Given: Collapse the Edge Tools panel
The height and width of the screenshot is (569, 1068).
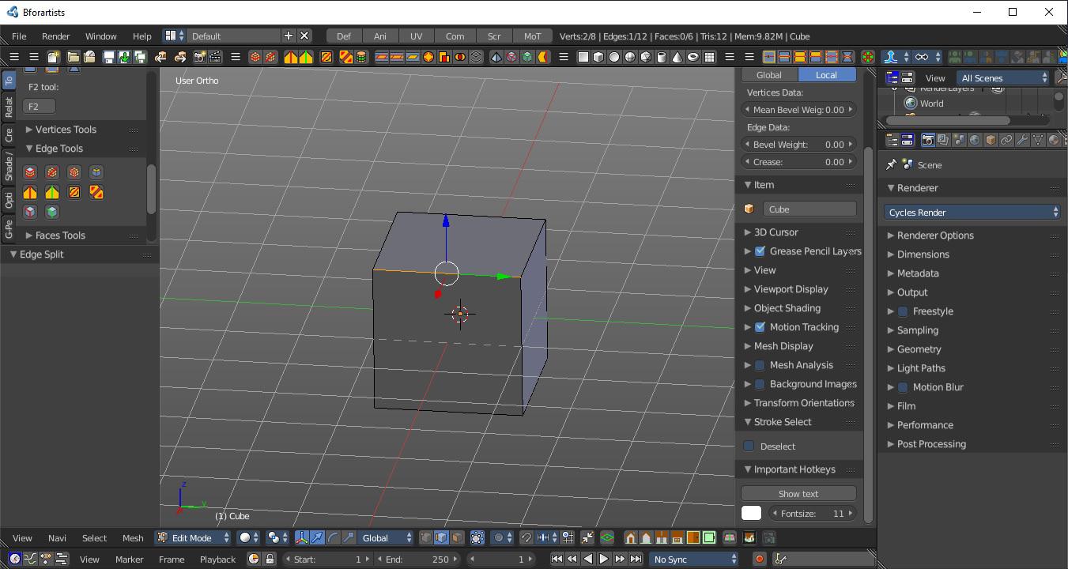Looking at the screenshot, I should point(58,149).
